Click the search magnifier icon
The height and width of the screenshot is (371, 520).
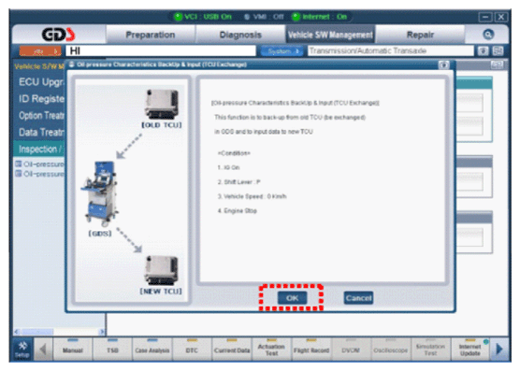click(x=488, y=35)
